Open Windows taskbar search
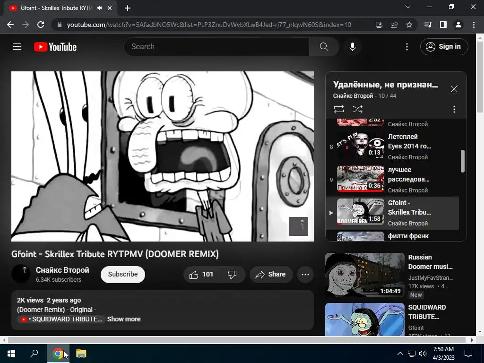The width and height of the screenshot is (484, 363). pyautogui.click(x=34, y=354)
